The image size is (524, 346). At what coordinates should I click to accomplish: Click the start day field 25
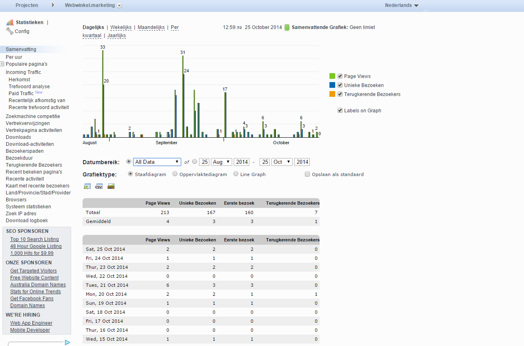(204, 162)
